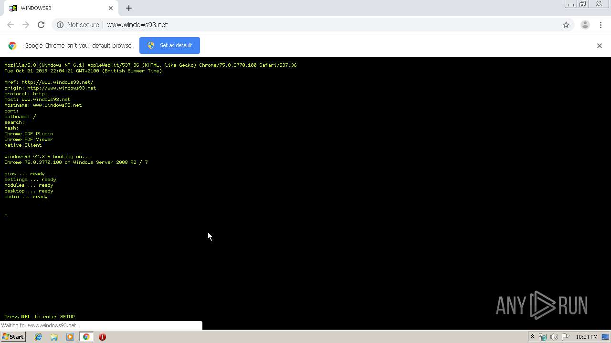Screen dimensions: 611x343
Task: Click the 'href: http://www.windows93.net/' line
Action: point(49,82)
